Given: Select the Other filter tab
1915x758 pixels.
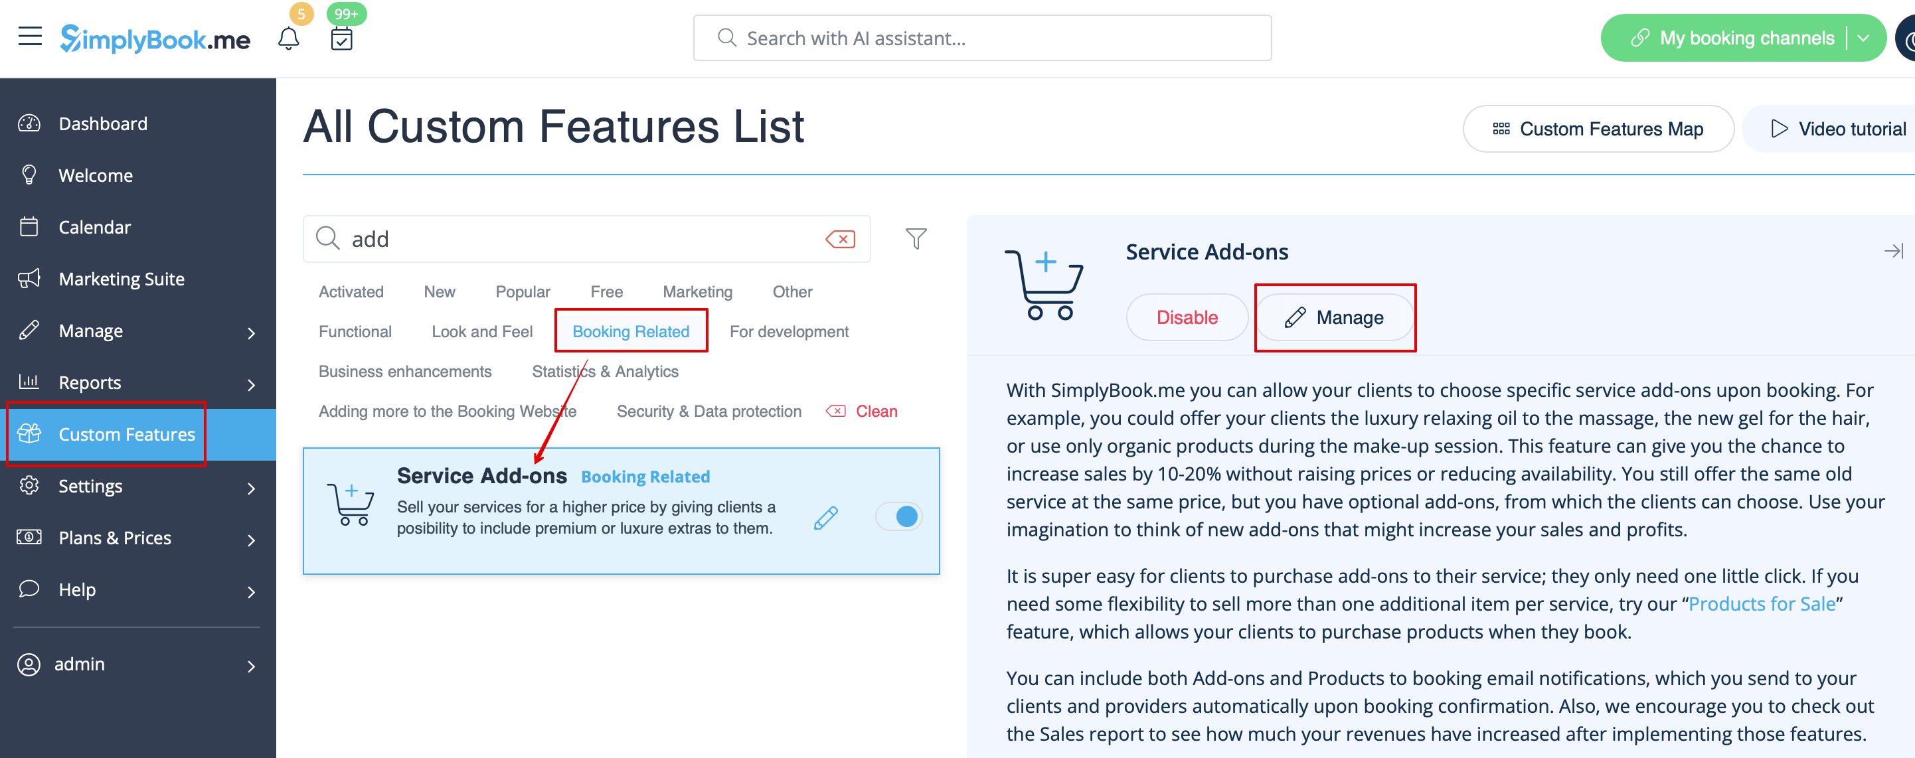Looking at the screenshot, I should click(x=792, y=292).
